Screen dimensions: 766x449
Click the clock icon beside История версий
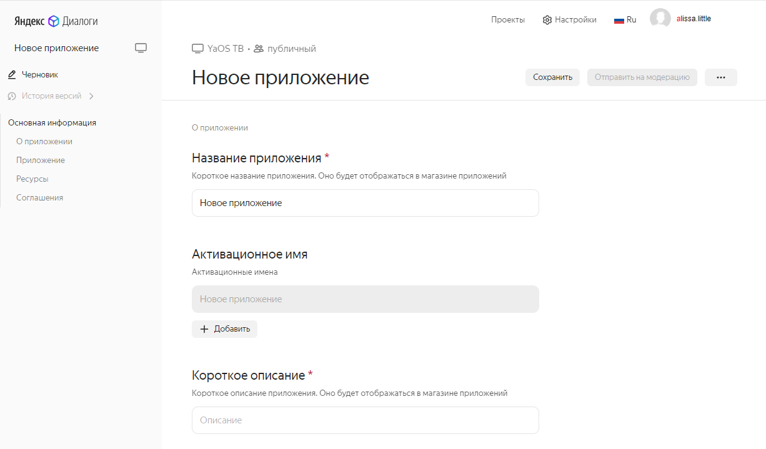click(x=11, y=96)
